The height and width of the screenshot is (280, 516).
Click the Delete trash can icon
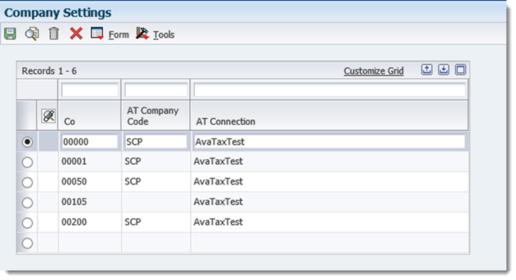[54, 34]
